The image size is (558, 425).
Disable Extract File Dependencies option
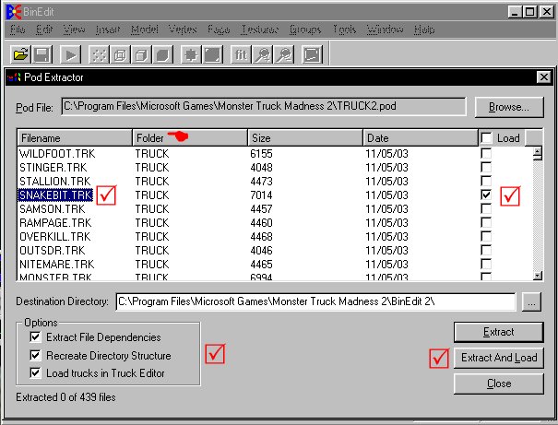click(36, 337)
